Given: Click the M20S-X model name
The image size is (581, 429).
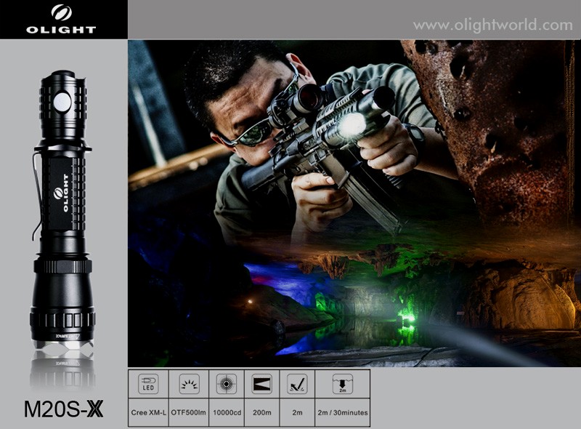Looking at the screenshot, I should tap(63, 409).
